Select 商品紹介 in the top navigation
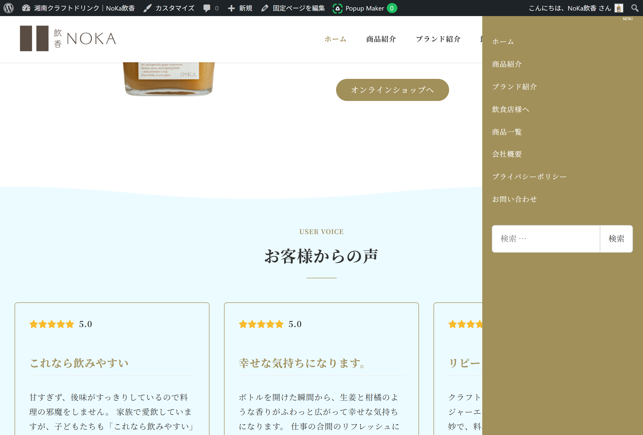The height and width of the screenshot is (435, 643). point(381,39)
